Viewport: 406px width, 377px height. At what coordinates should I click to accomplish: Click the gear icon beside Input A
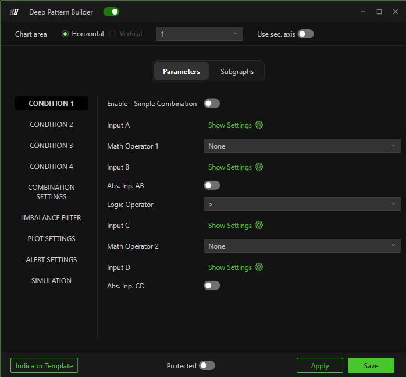259,125
